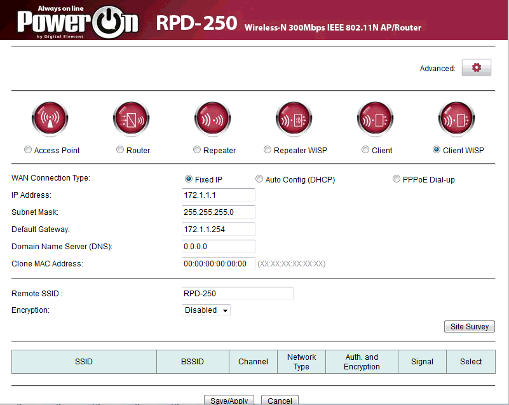Click the Advanced label text

pos(438,69)
